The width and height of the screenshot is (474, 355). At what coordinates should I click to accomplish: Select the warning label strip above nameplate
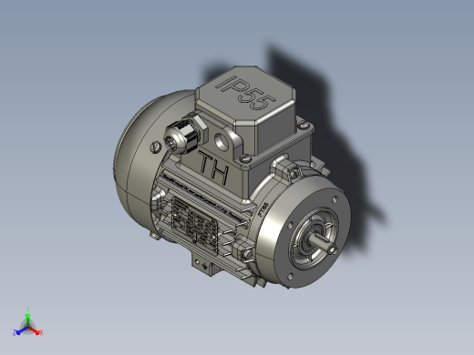202,198
